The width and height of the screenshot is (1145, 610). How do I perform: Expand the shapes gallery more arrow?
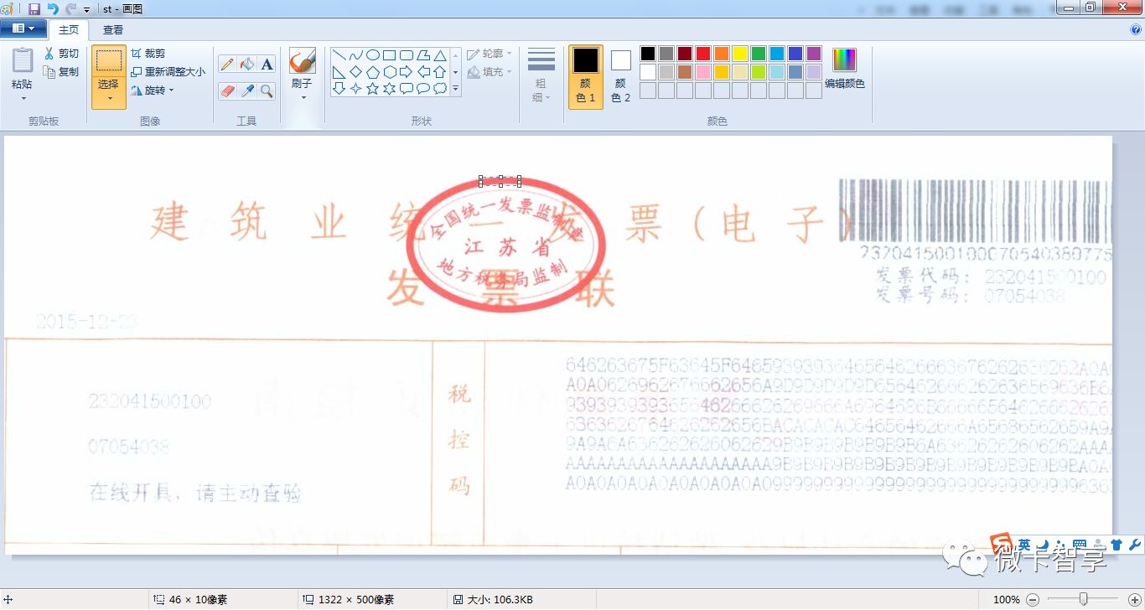tap(456, 89)
